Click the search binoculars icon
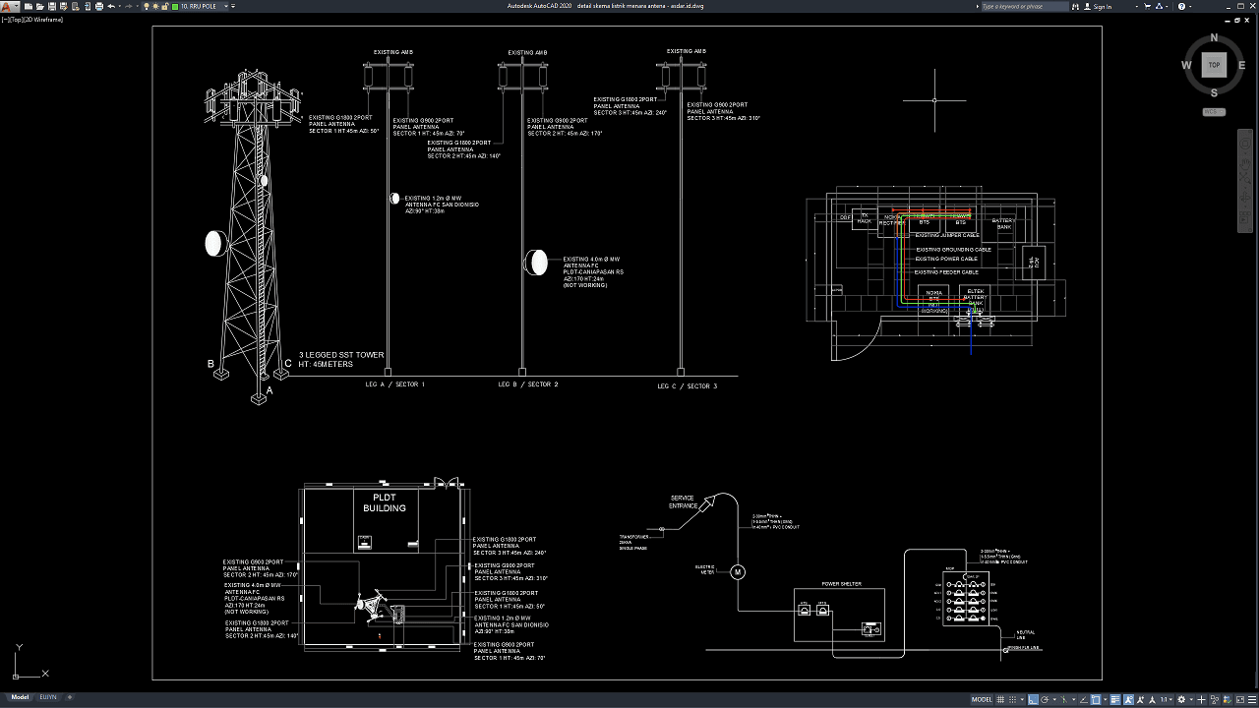1259x708 pixels. pyautogui.click(x=1076, y=6)
